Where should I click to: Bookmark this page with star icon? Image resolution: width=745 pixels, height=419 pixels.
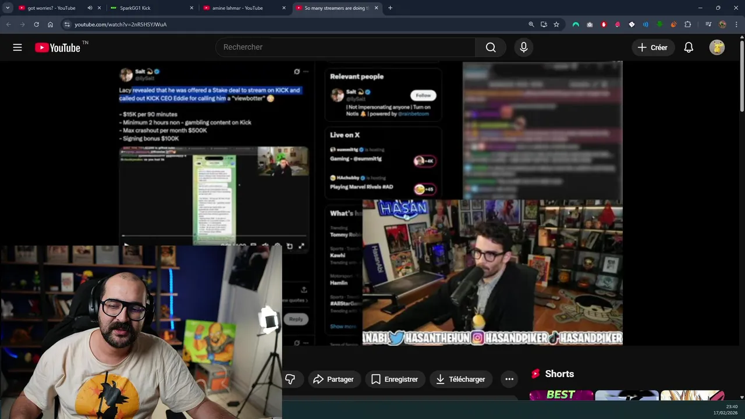556,24
